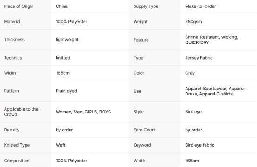Click the Composition label
The width and height of the screenshot is (257, 167).
[x=17, y=161]
